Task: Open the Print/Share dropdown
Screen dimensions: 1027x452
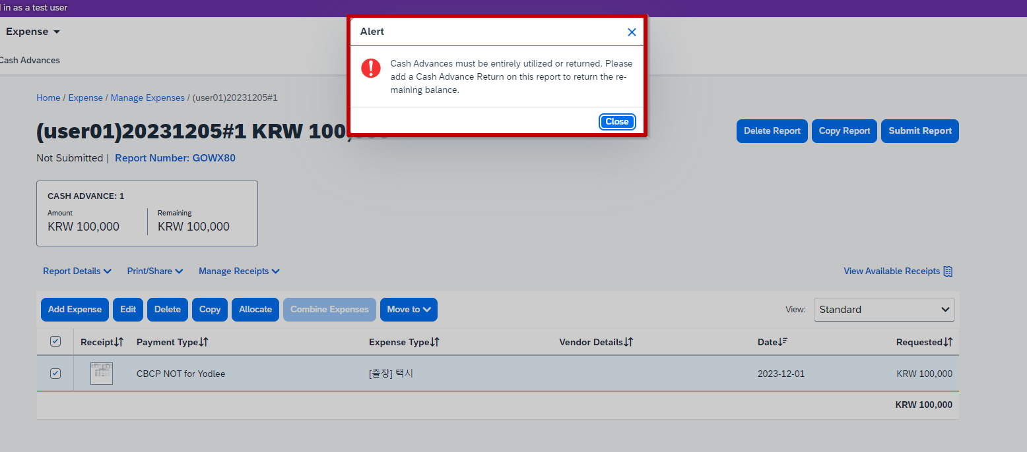Action: [x=155, y=271]
